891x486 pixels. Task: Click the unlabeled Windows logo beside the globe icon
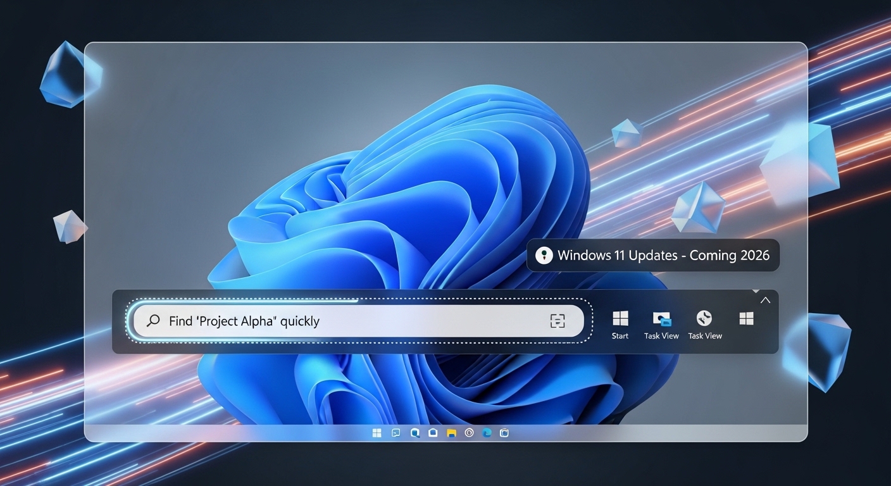pos(747,318)
